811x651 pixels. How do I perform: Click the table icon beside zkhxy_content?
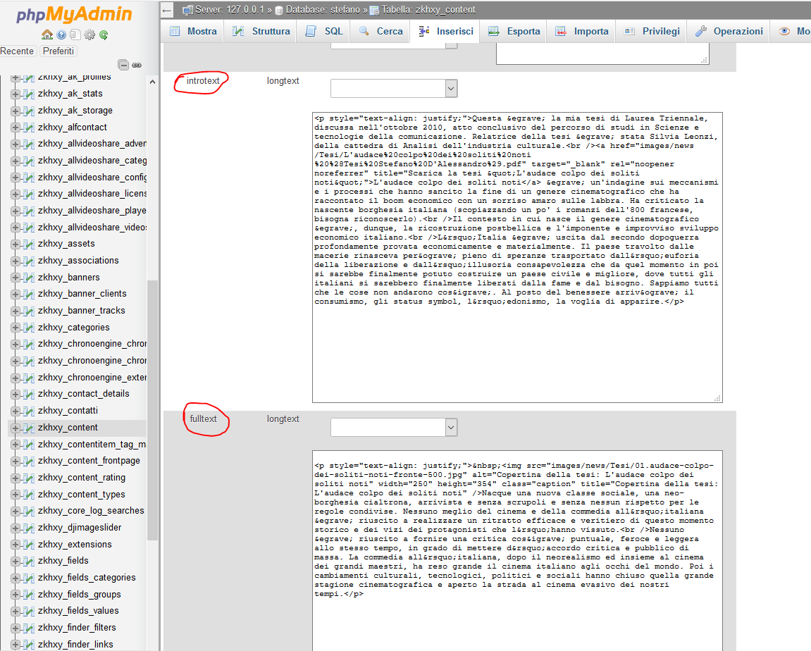[29, 428]
